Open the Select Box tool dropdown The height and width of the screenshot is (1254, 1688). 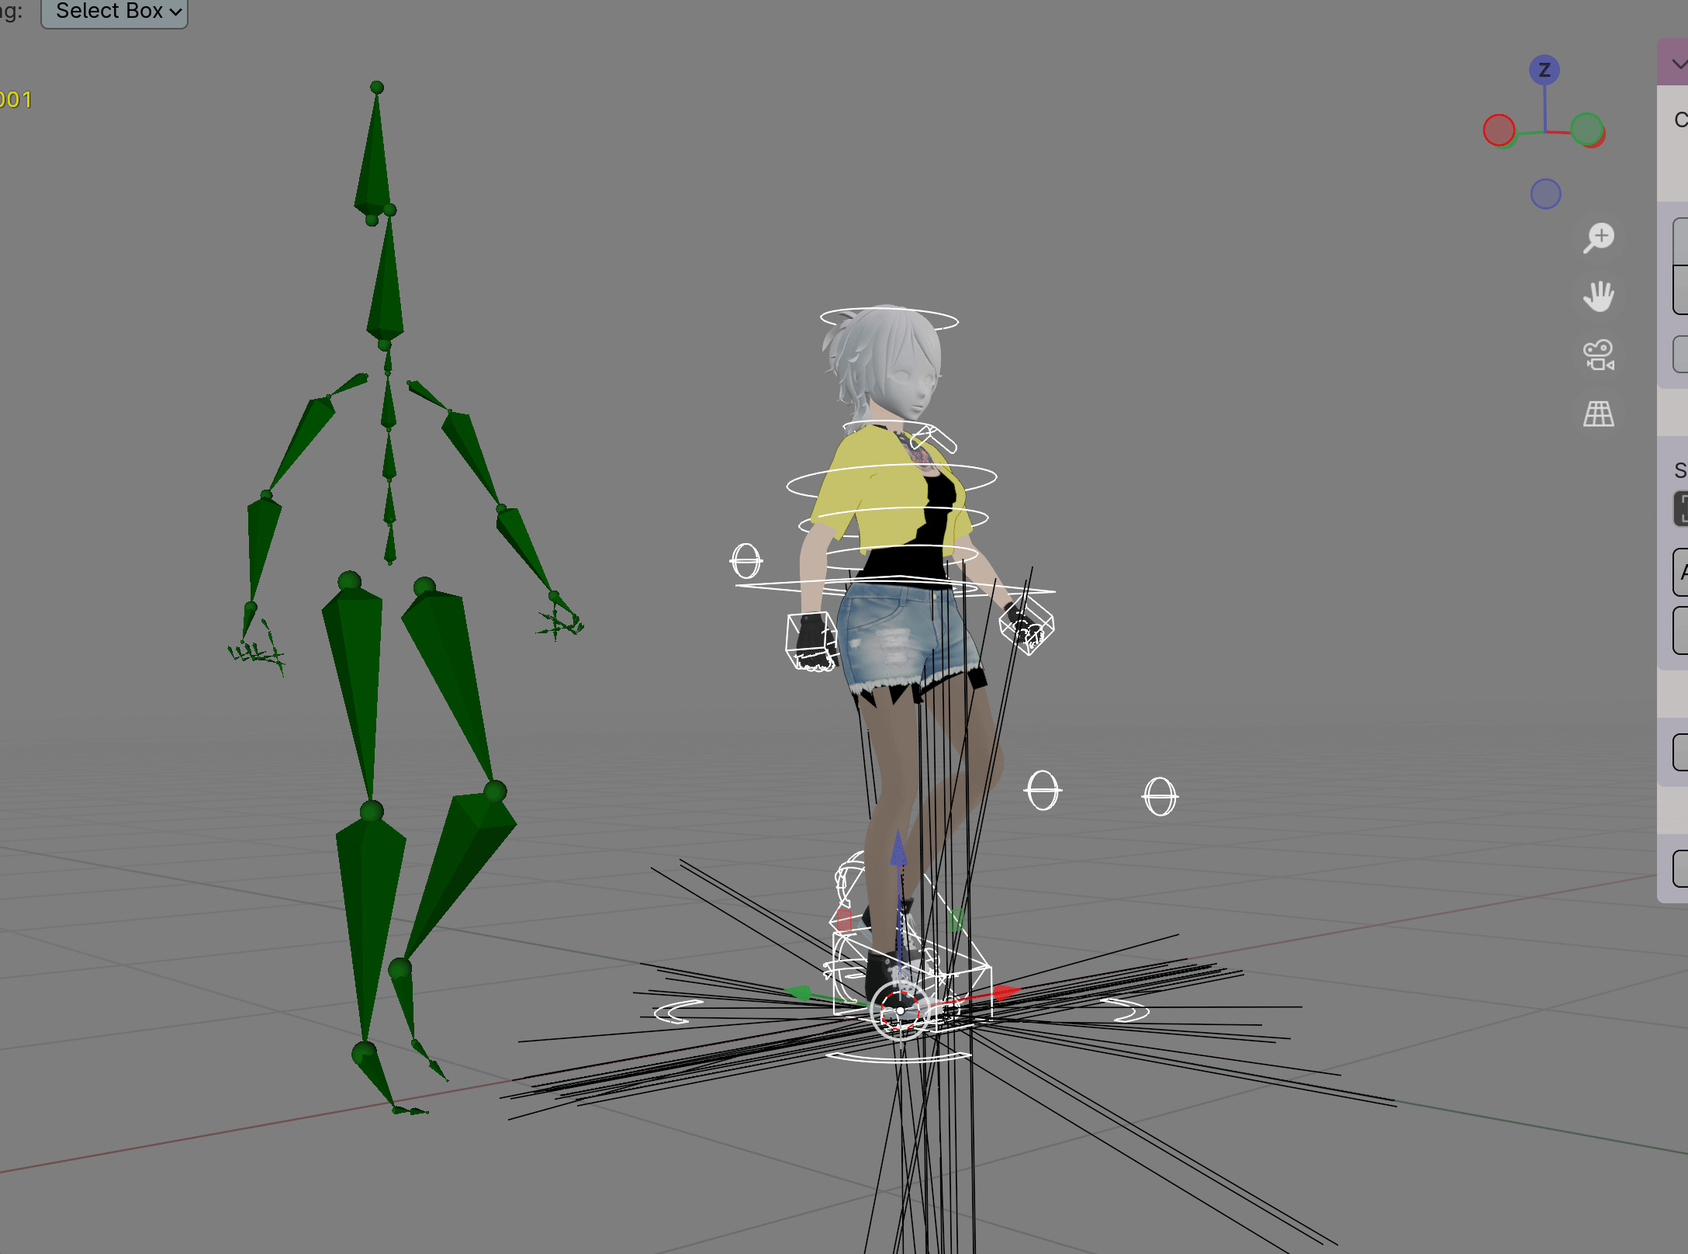(x=113, y=12)
